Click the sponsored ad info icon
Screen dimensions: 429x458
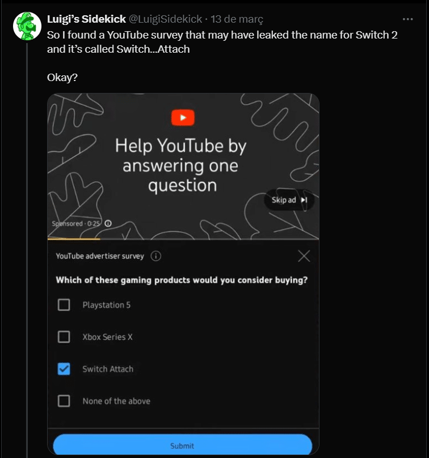(108, 223)
